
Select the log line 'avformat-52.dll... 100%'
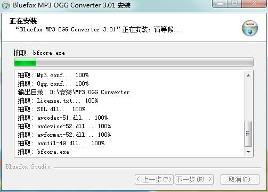pyautogui.click(x=64, y=135)
